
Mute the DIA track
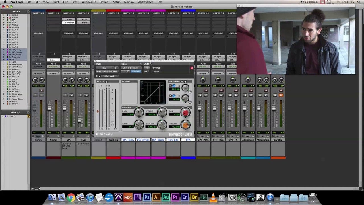coord(71,95)
